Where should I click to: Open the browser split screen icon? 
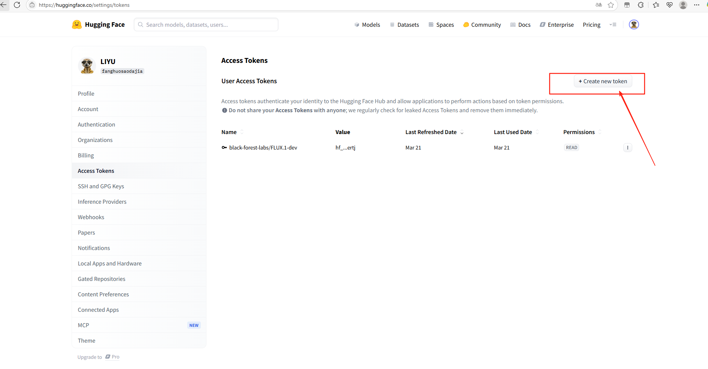[x=627, y=5]
